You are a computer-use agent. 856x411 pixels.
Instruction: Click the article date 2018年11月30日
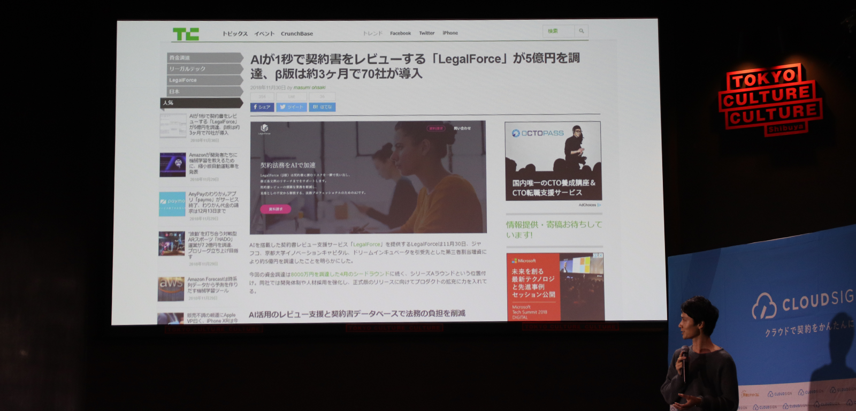268,88
